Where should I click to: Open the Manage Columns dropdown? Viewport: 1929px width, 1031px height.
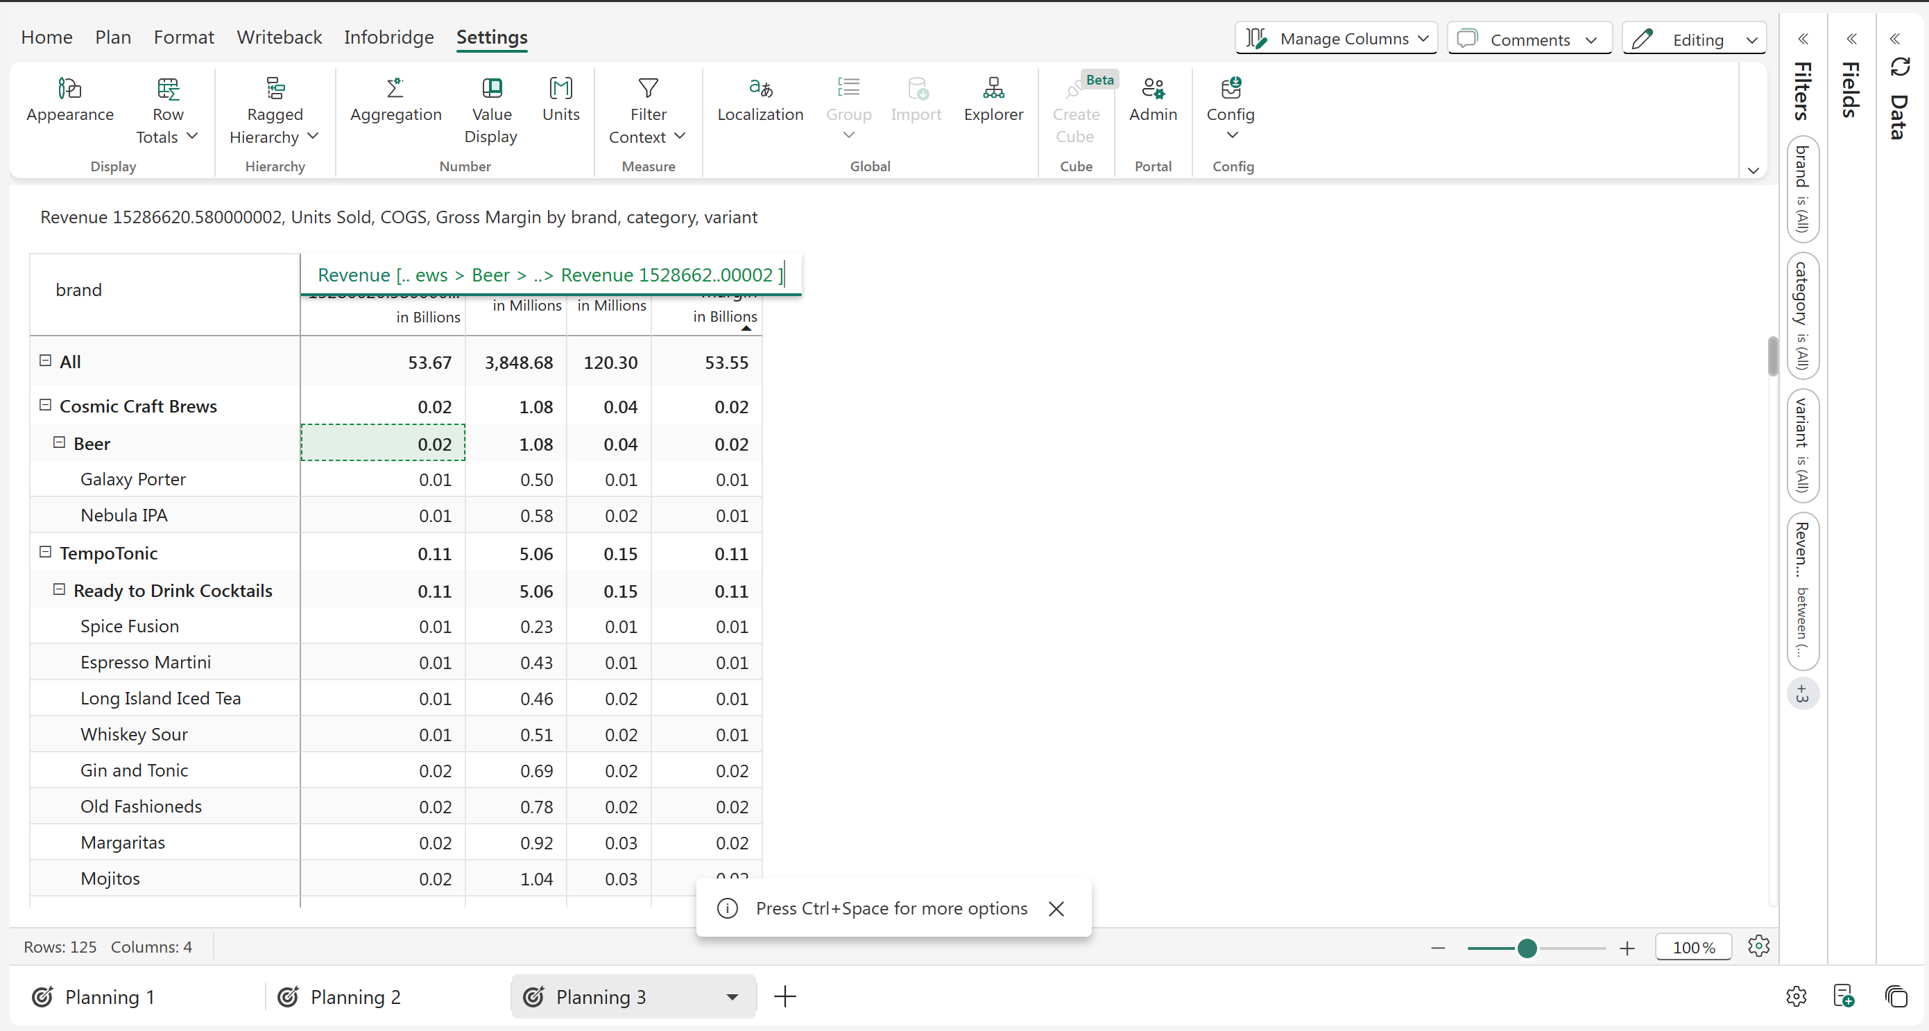click(1336, 39)
